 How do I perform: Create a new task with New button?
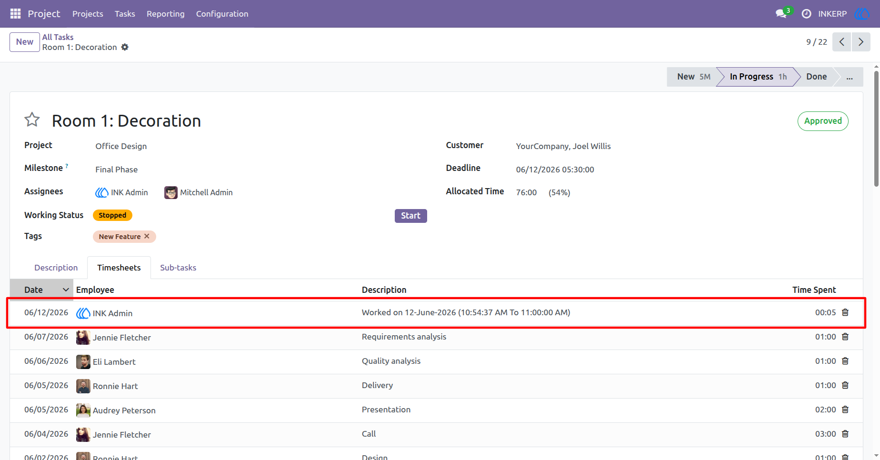pos(25,42)
